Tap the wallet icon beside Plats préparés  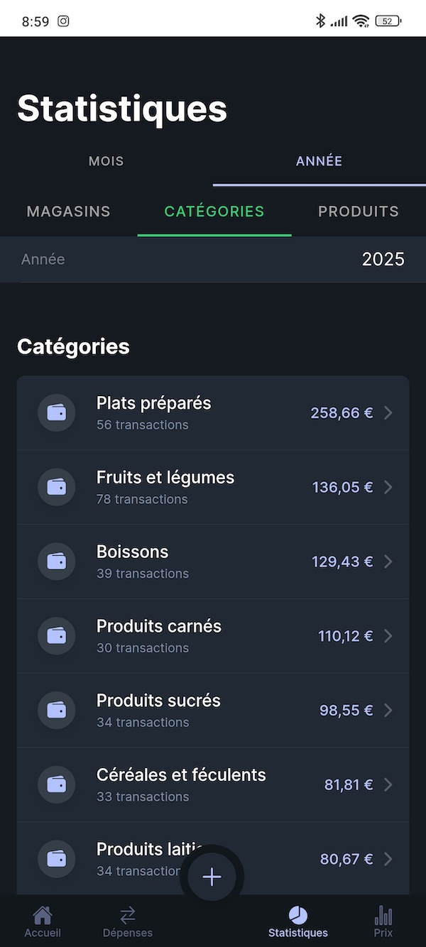point(56,412)
